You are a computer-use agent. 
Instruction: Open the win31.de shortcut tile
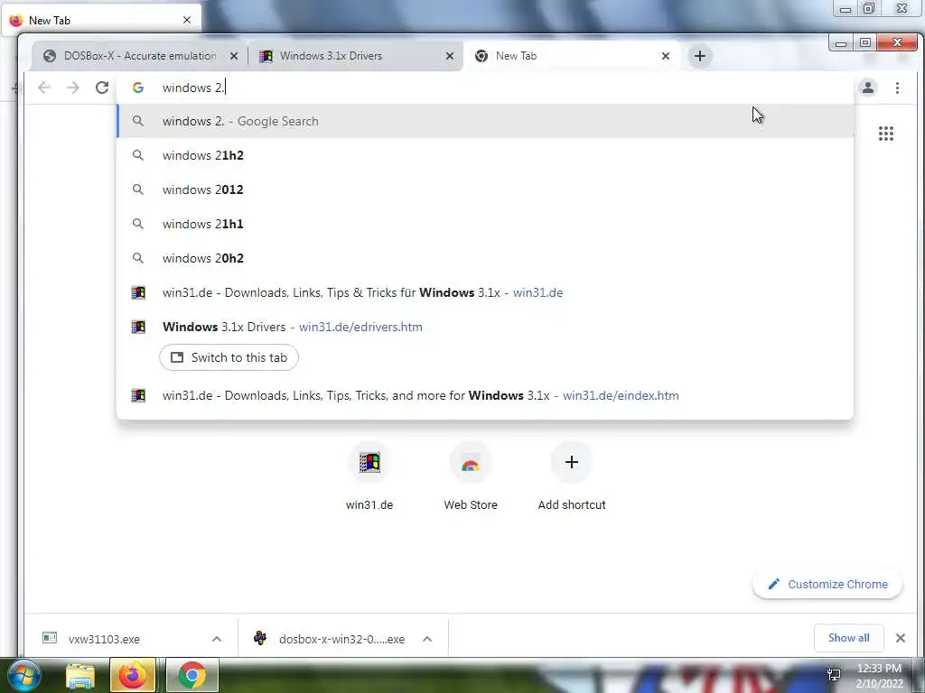click(x=369, y=477)
